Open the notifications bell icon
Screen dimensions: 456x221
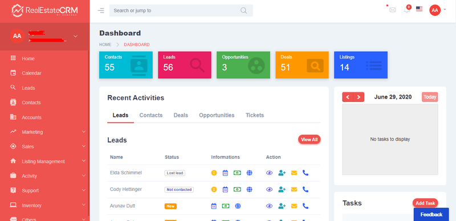click(407, 10)
